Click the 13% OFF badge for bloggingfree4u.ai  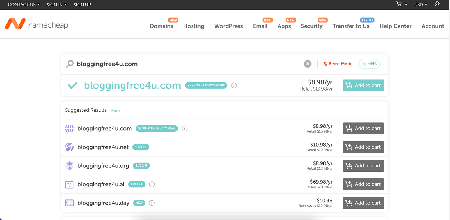click(x=137, y=184)
